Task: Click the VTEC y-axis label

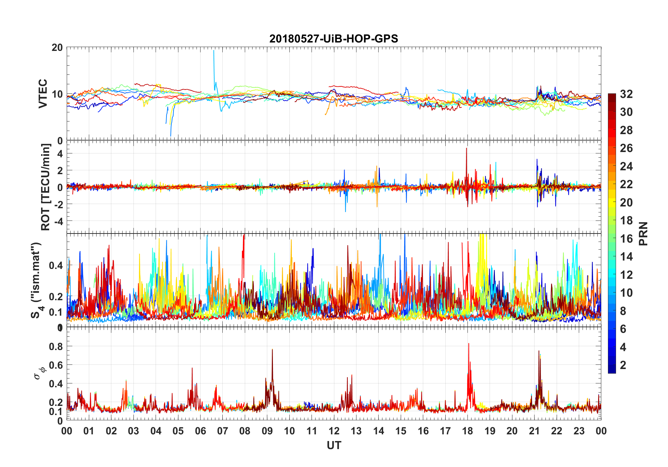Action: 43,93
